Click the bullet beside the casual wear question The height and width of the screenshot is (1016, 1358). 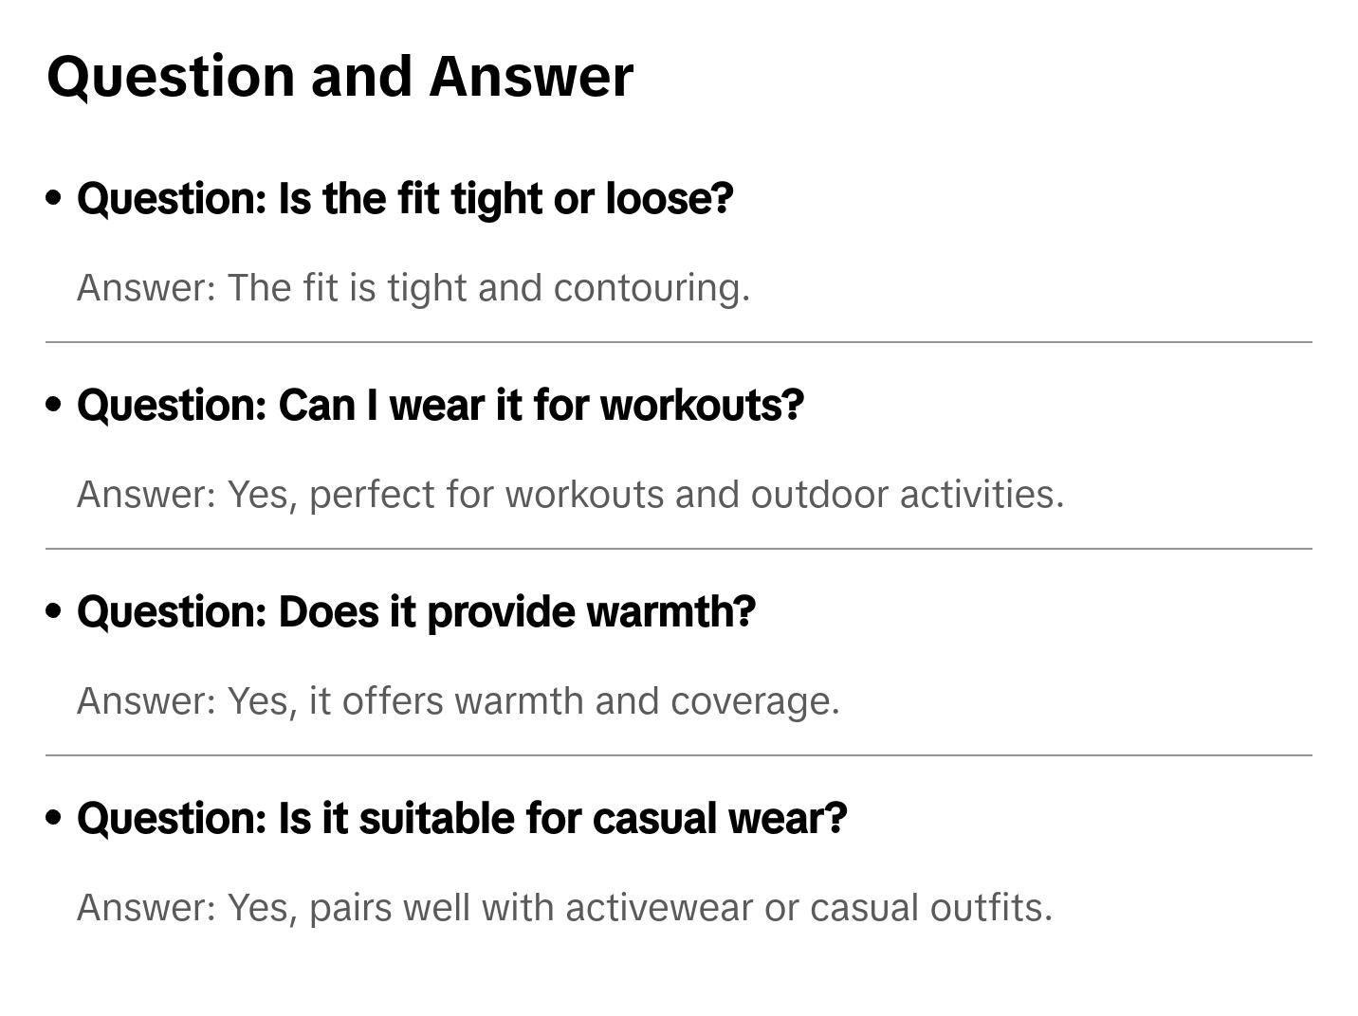(x=54, y=818)
